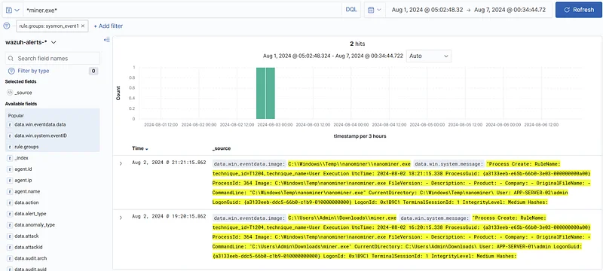This screenshot has width=603, height=271.
Task: Select the data.audit.arch field
Action: tap(31, 258)
